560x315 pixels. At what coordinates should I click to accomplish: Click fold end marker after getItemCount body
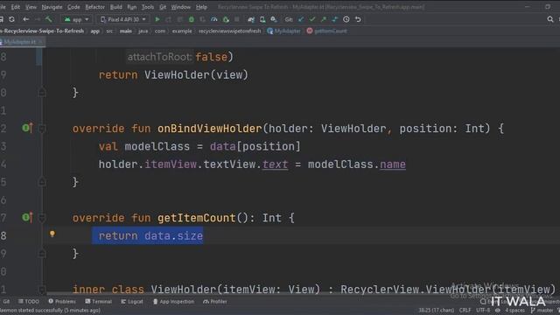[42, 254]
